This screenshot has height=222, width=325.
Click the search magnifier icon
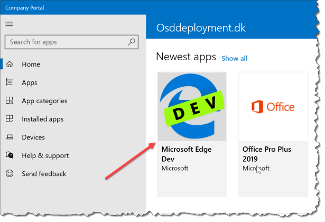click(132, 42)
